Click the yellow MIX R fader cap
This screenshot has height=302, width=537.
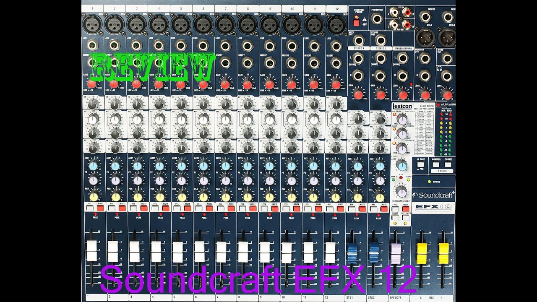443,253
